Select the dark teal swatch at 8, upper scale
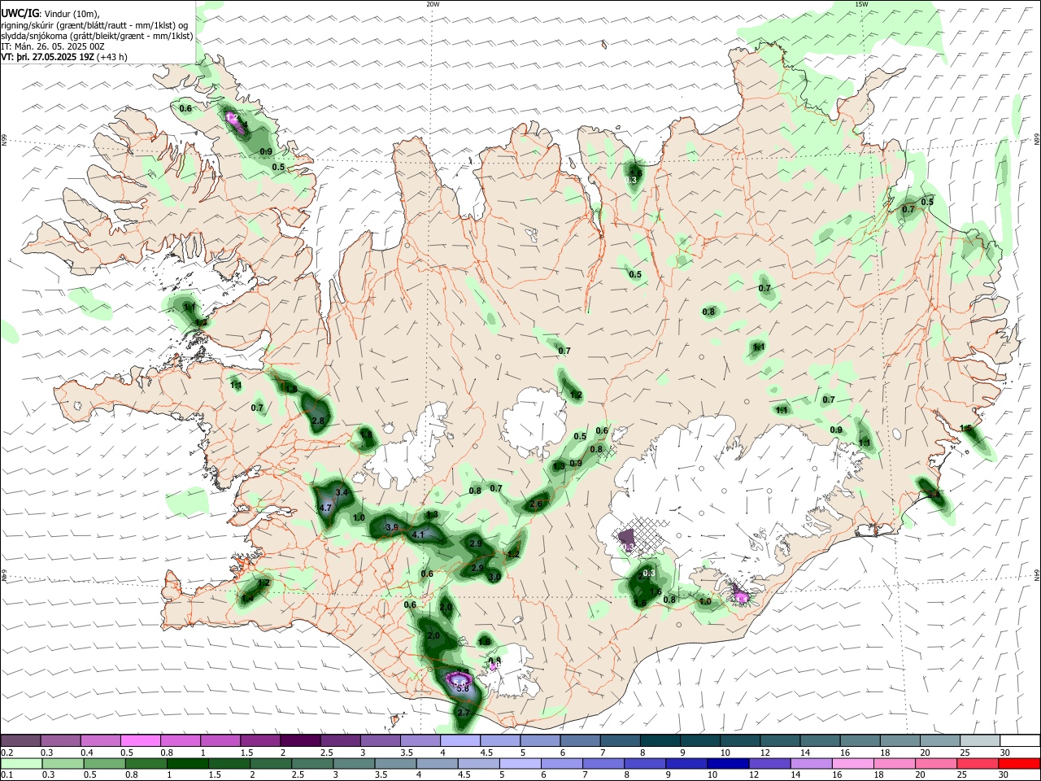1041x781 pixels. click(x=660, y=740)
